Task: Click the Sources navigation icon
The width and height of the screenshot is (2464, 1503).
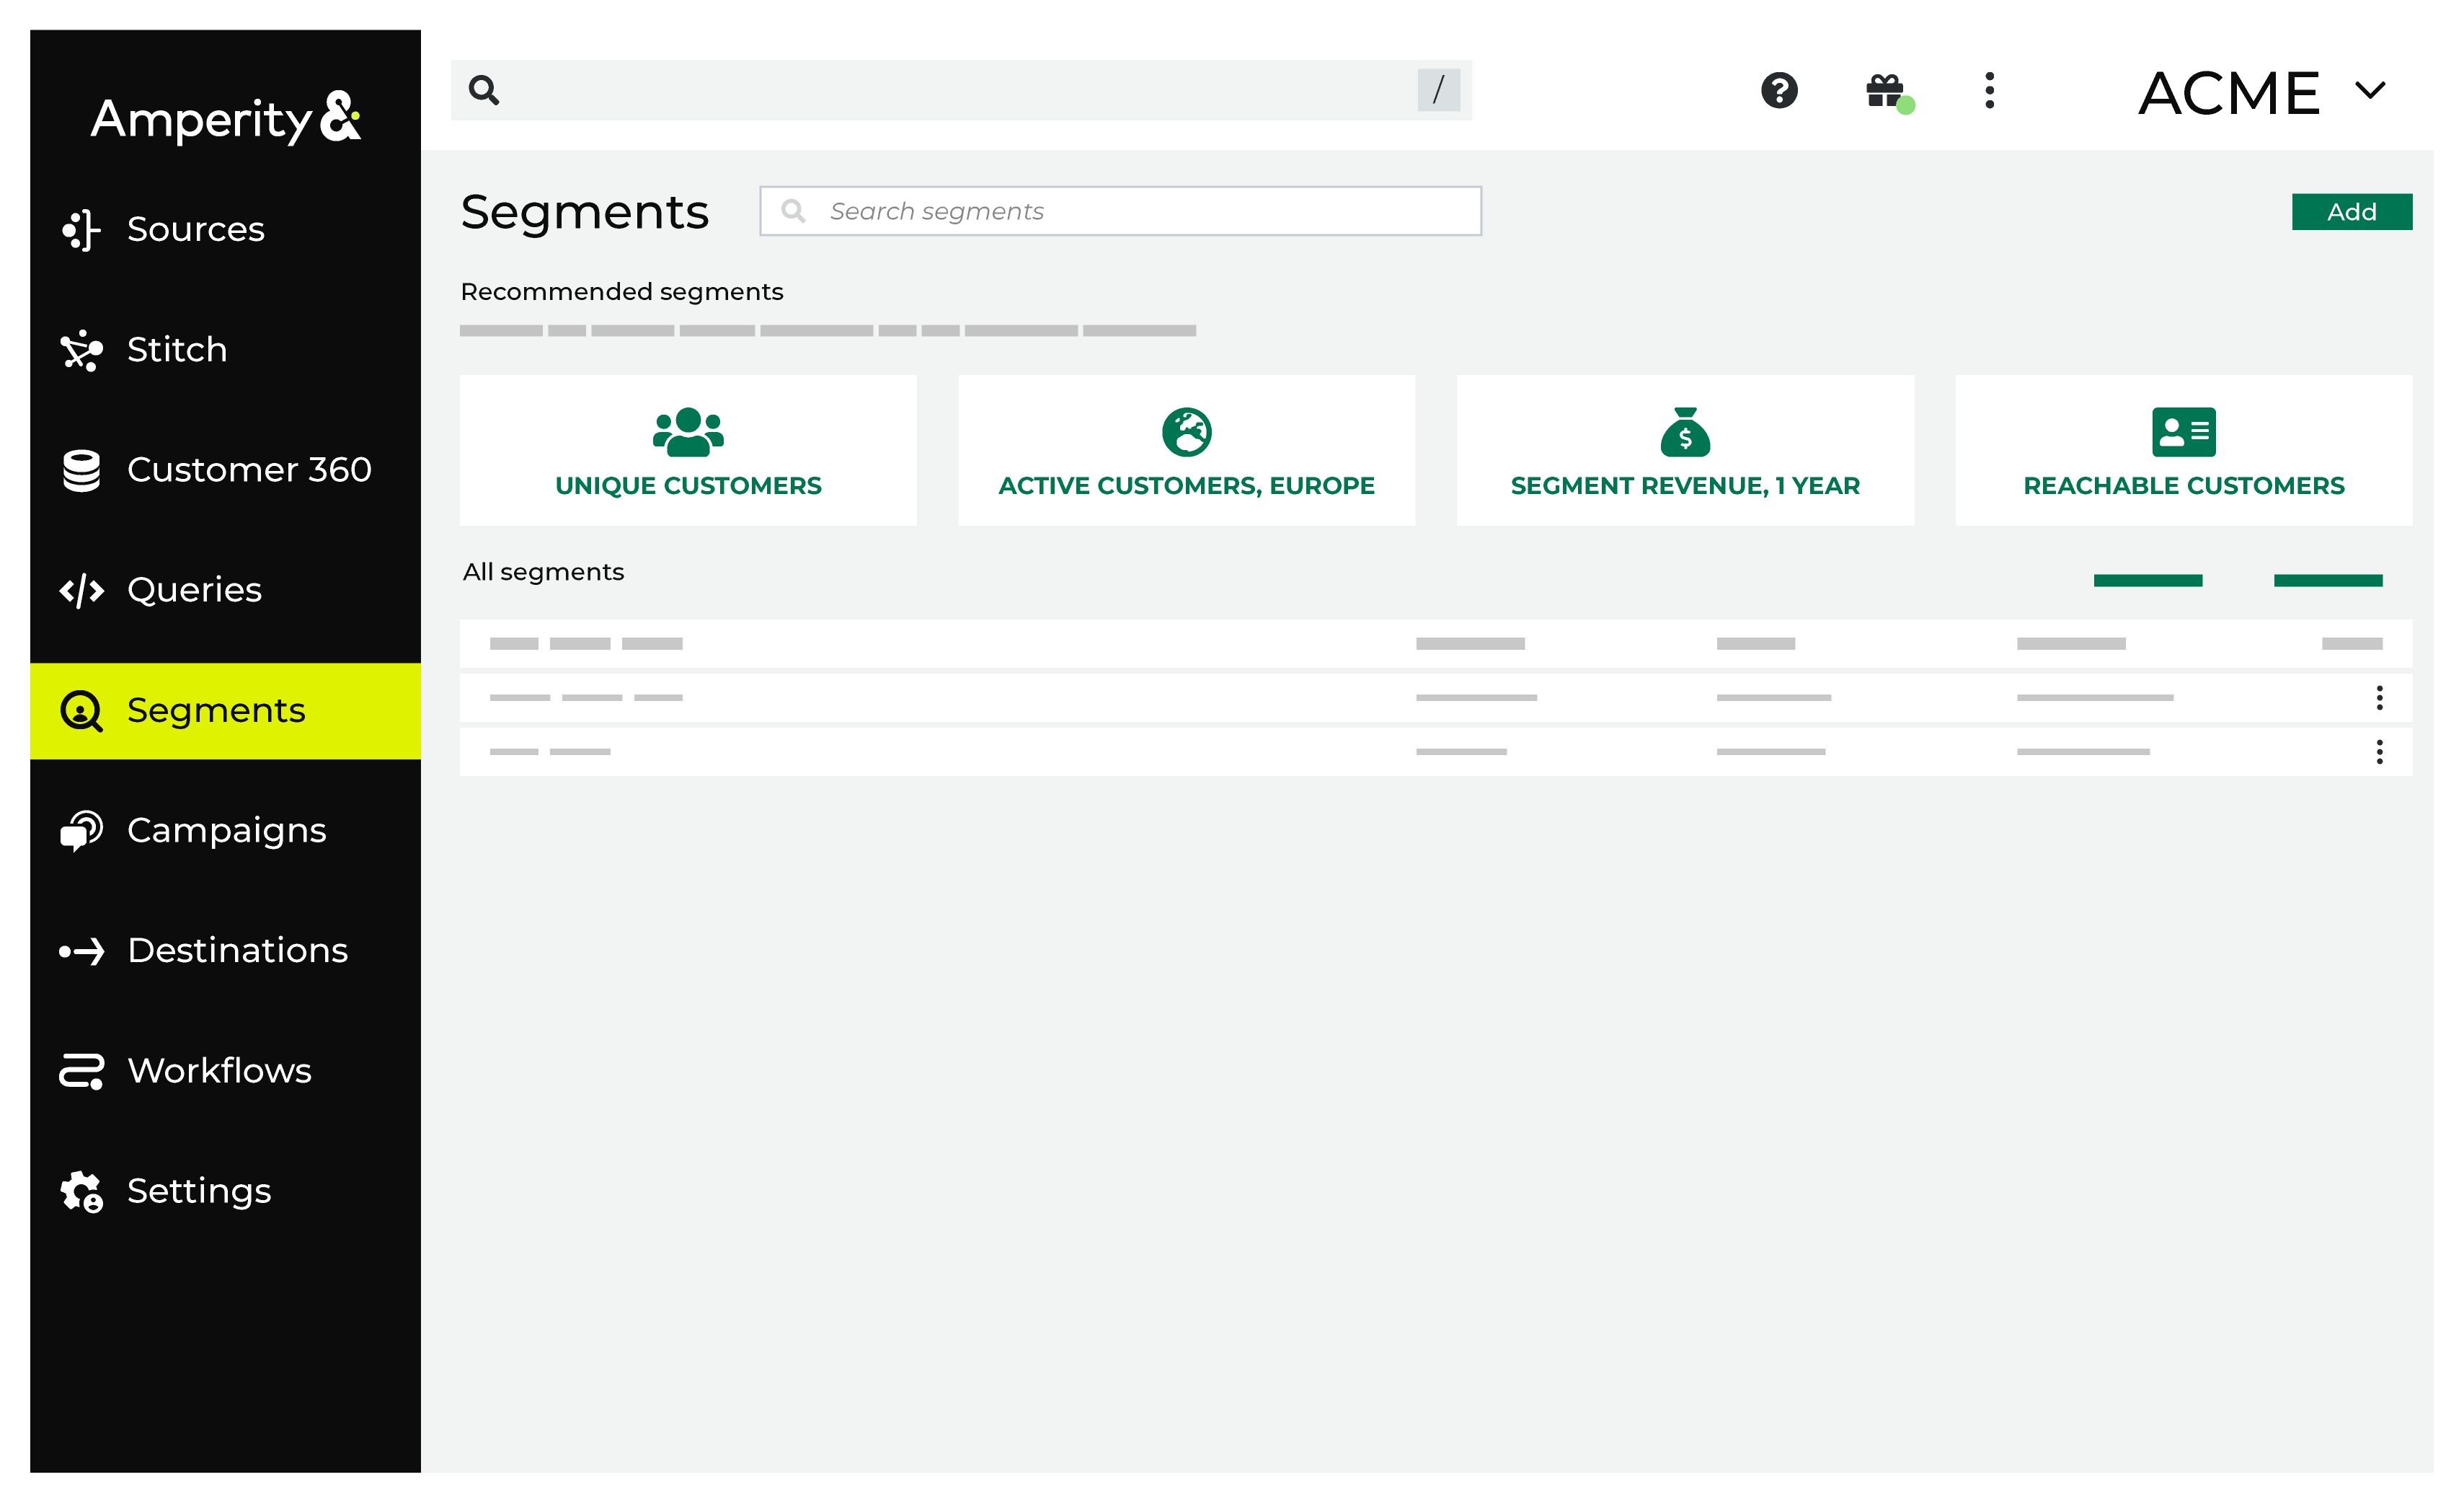Action: click(81, 229)
